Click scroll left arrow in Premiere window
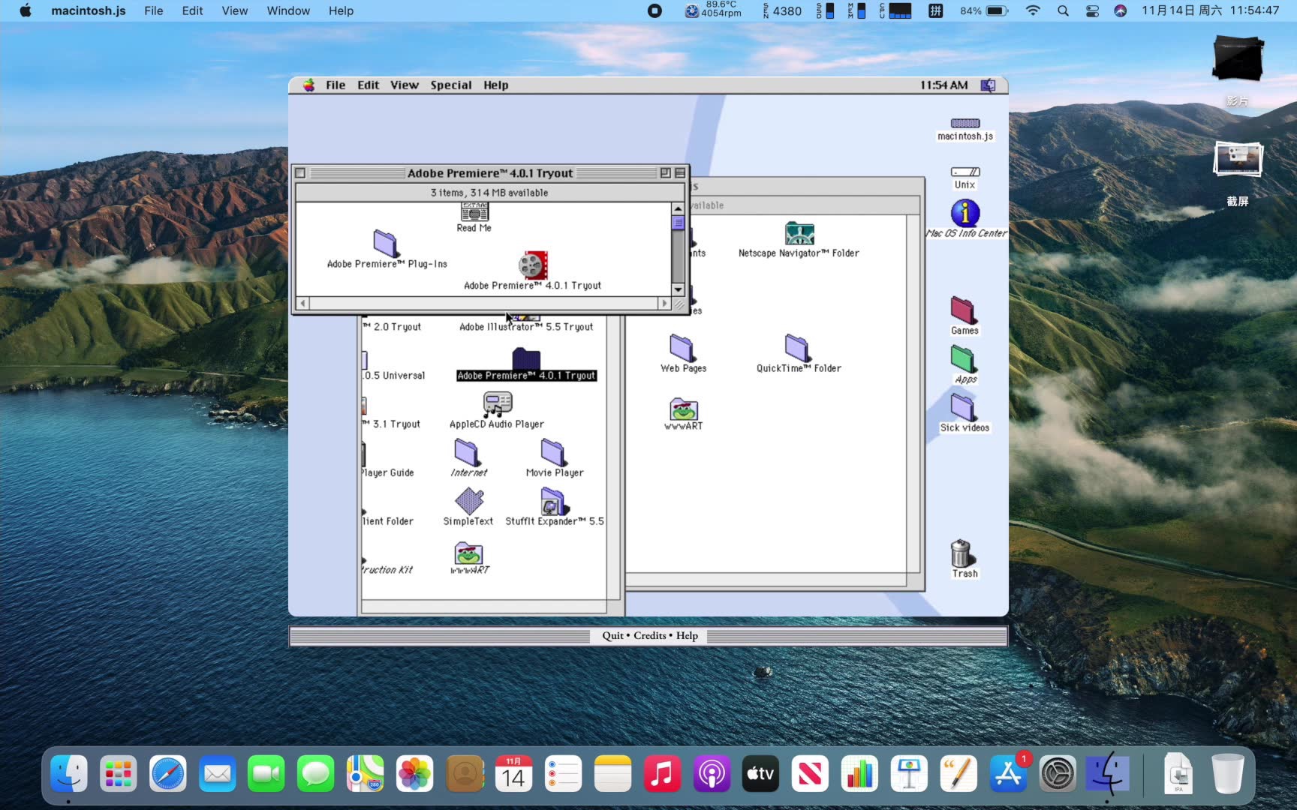Viewport: 1297px width, 810px height. (x=303, y=303)
